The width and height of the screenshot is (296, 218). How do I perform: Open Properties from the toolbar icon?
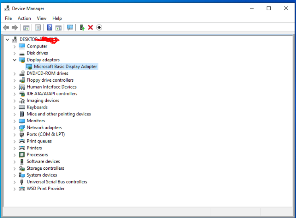pyautogui.click(x=38, y=27)
